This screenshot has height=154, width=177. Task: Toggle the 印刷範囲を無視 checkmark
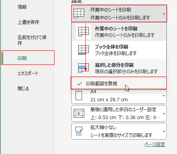[x=80, y=83]
